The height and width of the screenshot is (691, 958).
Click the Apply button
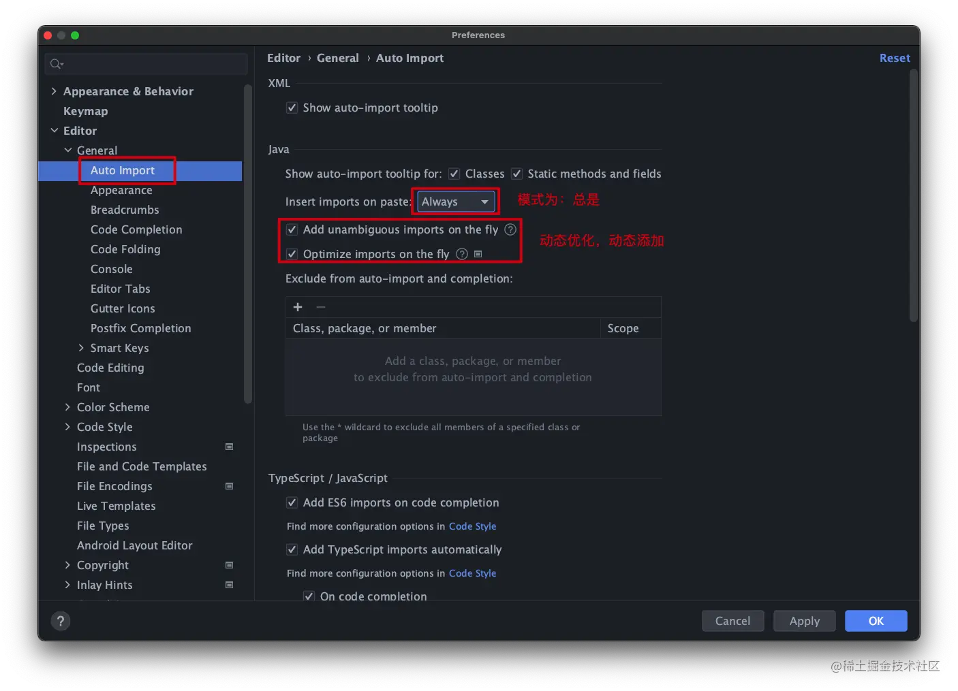[805, 621]
